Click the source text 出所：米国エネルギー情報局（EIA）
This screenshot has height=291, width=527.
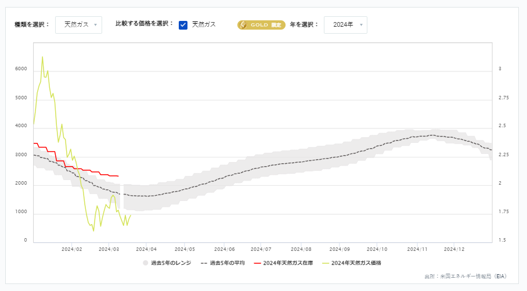(x=465, y=276)
